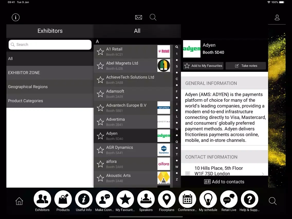Select the 'Booth 2A48' Akoustic Arts text

pyautogui.click(x=115, y=181)
